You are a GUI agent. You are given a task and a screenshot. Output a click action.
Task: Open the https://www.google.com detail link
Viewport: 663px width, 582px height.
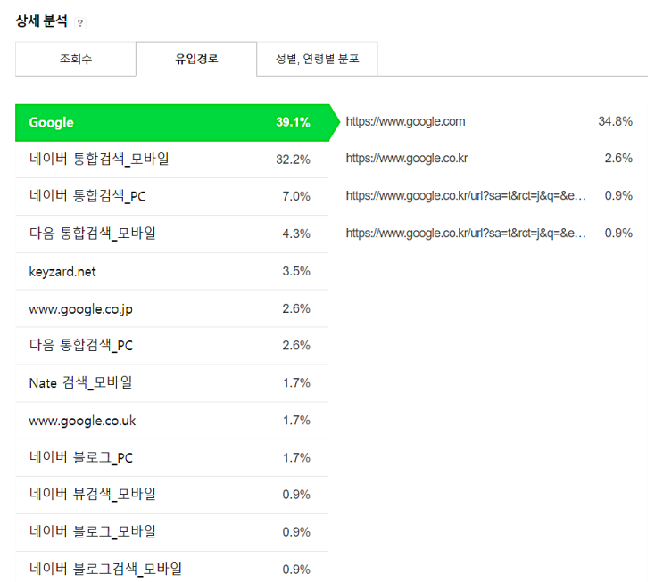[405, 121]
